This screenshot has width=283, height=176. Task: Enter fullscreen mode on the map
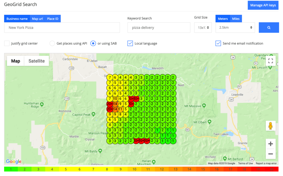point(270,61)
